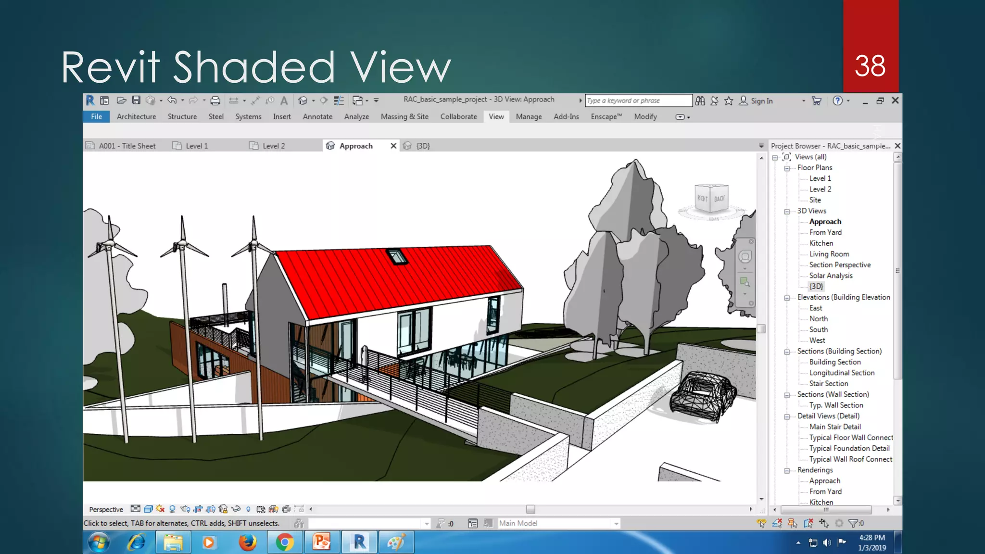Open the Longitudinal Section view
Image resolution: width=985 pixels, height=554 pixels.
point(842,373)
